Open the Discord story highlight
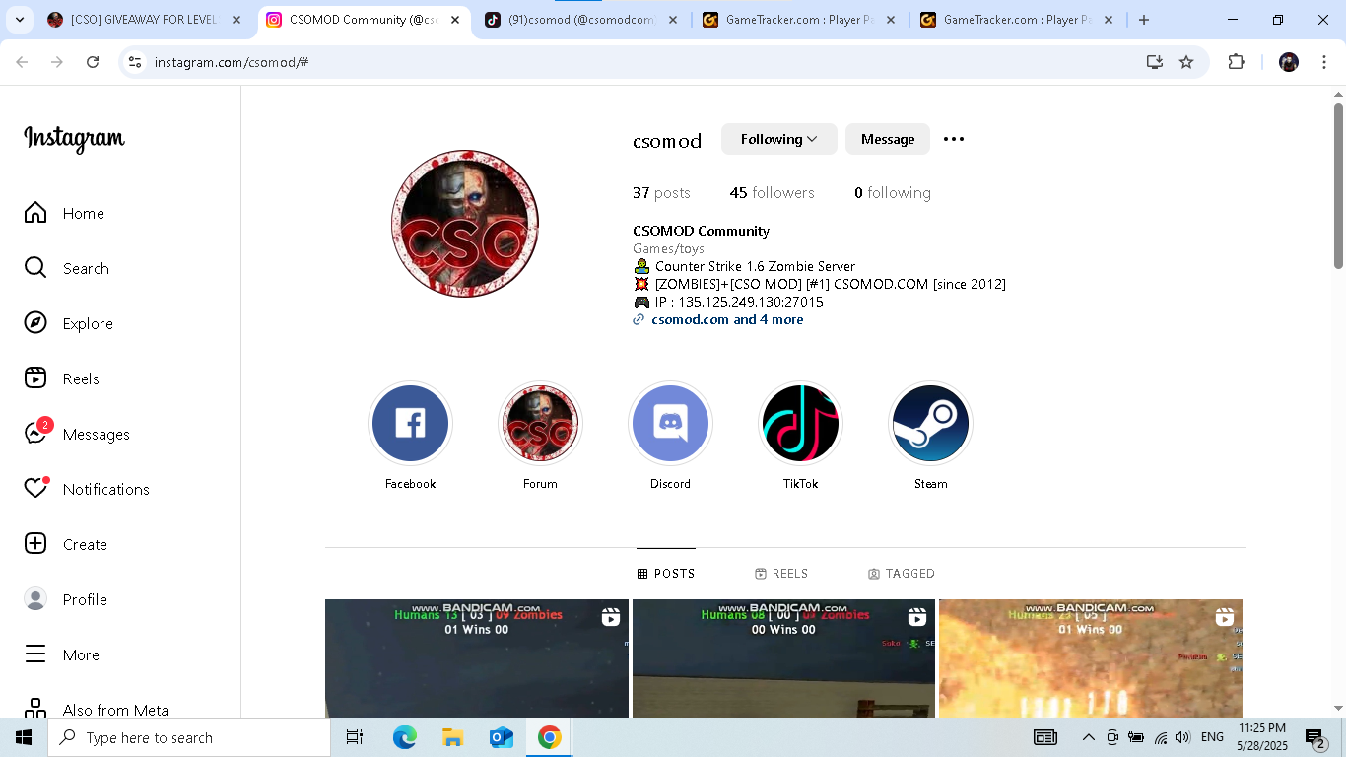Viewport: 1346px width, 757px height. point(670,424)
